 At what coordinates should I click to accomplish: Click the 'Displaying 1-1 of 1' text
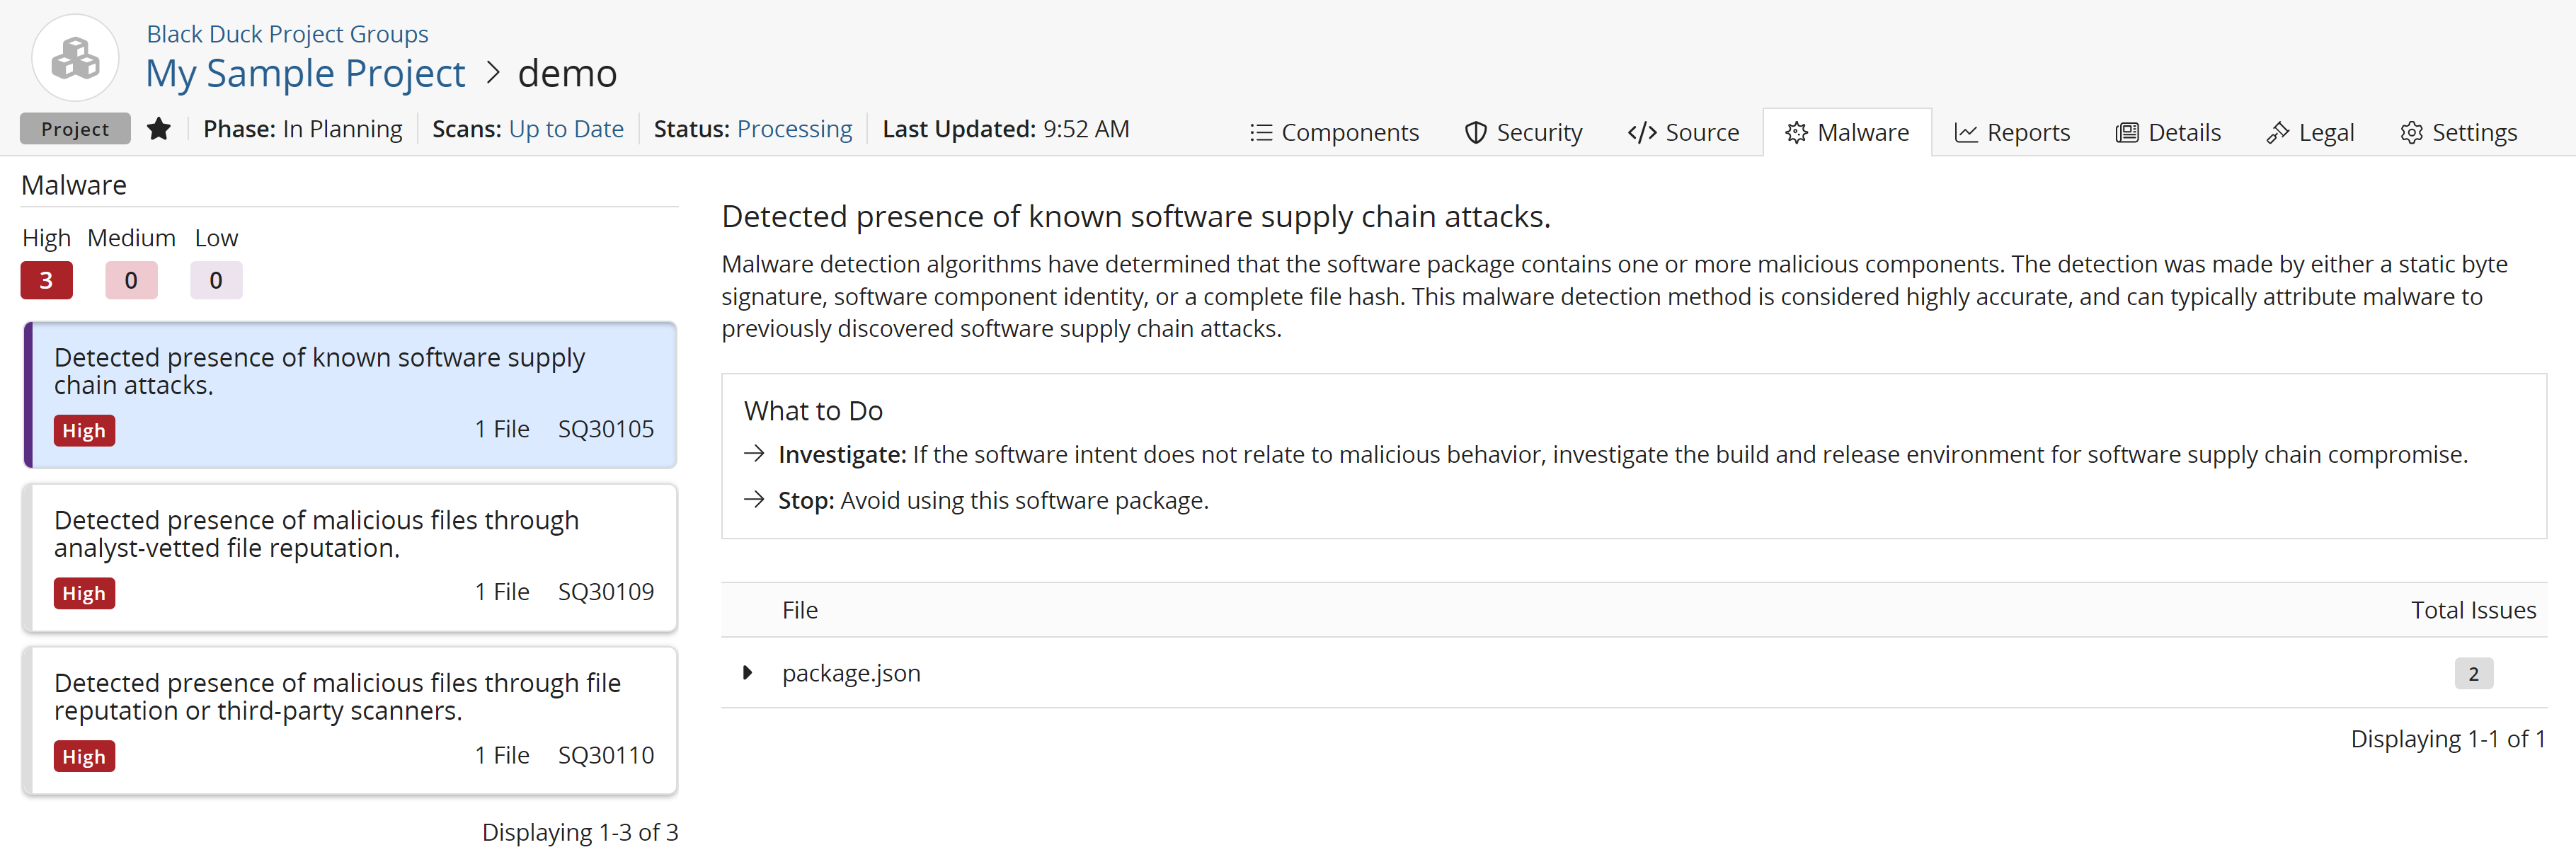pyautogui.click(x=2447, y=739)
